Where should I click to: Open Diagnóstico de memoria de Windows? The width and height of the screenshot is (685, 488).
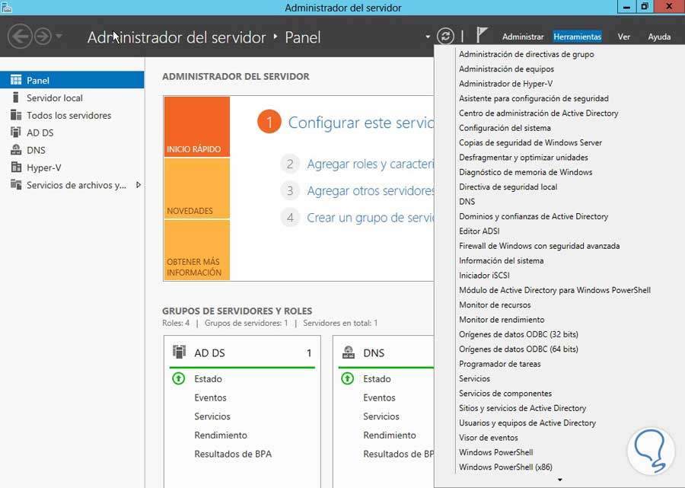(x=525, y=172)
